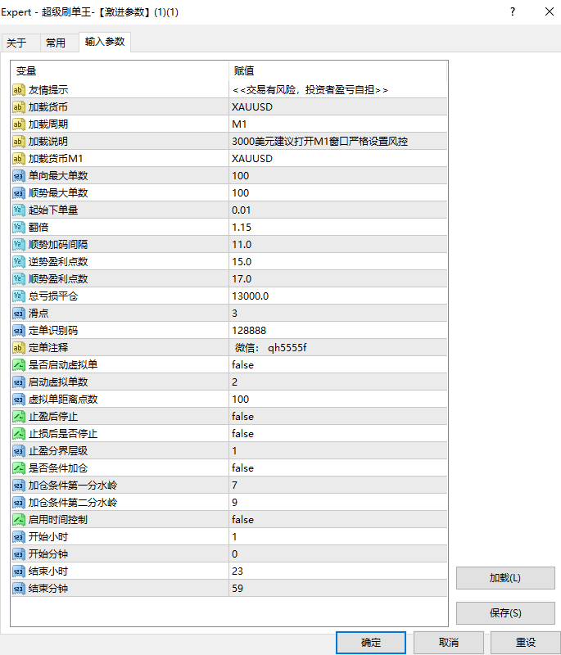This screenshot has width=561, height=655.
Task: Click the icon beside 虚拟单距离点数
Action: point(18,400)
